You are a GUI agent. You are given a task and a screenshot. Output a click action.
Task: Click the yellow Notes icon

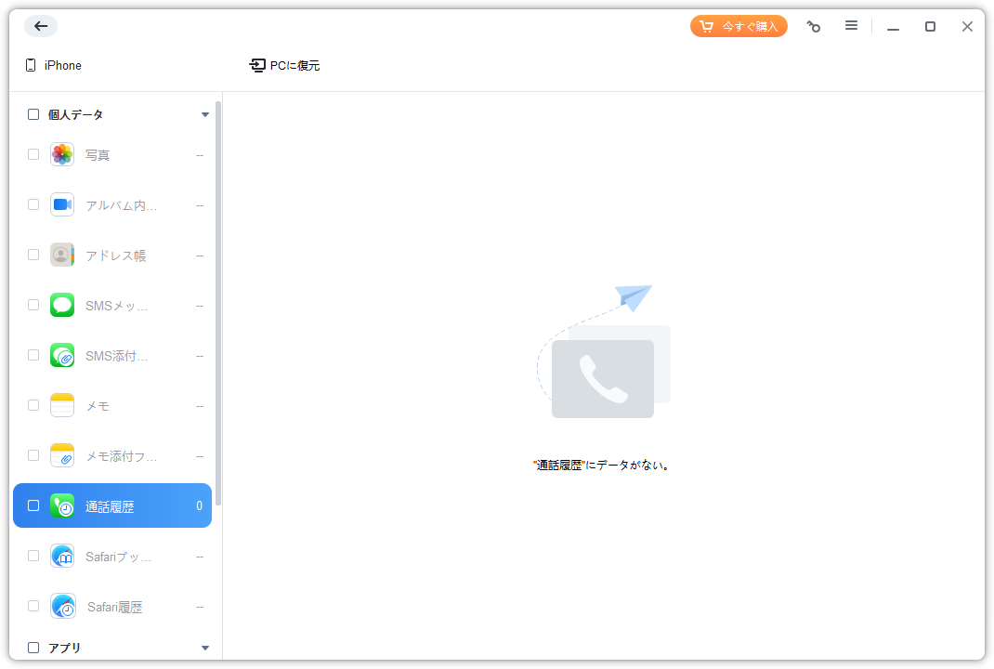click(62, 406)
